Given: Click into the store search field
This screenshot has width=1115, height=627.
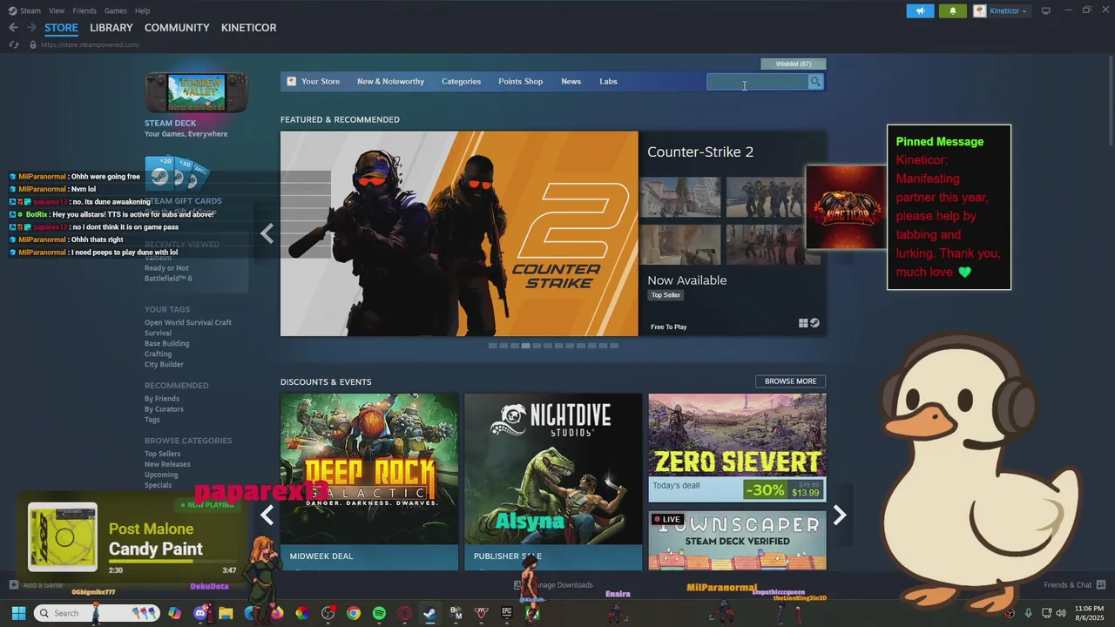Looking at the screenshot, I should [757, 81].
